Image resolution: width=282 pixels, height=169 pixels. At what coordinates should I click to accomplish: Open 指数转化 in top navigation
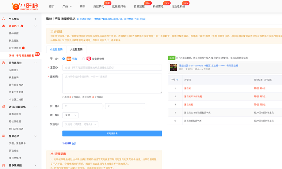[x=99, y=6]
